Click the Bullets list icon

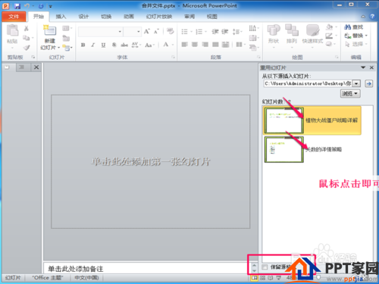(x=185, y=32)
